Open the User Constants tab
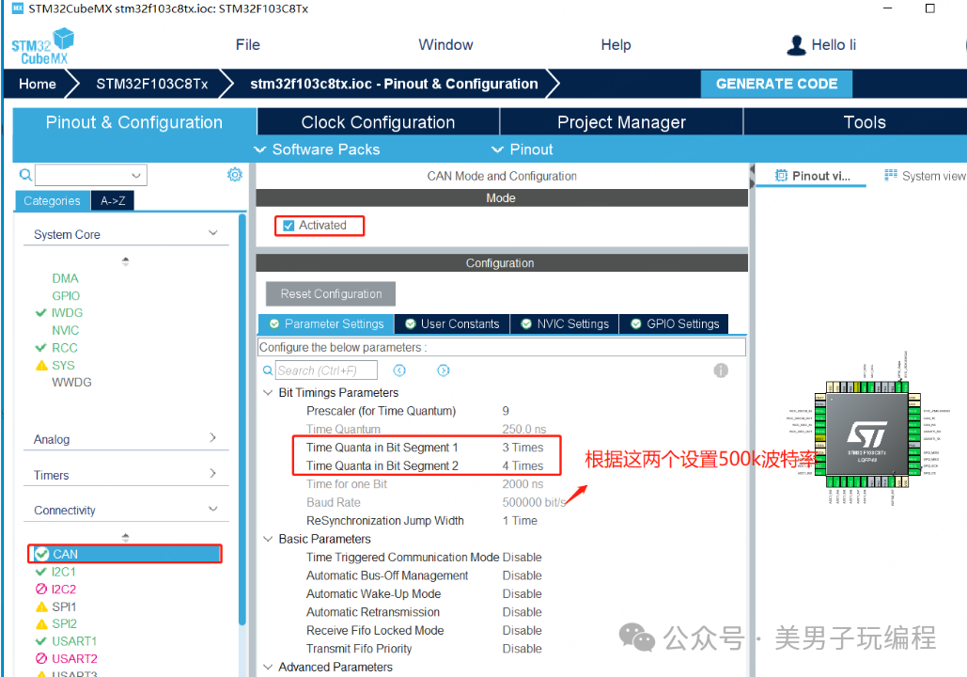The height and width of the screenshot is (677, 967). pyautogui.click(x=452, y=324)
